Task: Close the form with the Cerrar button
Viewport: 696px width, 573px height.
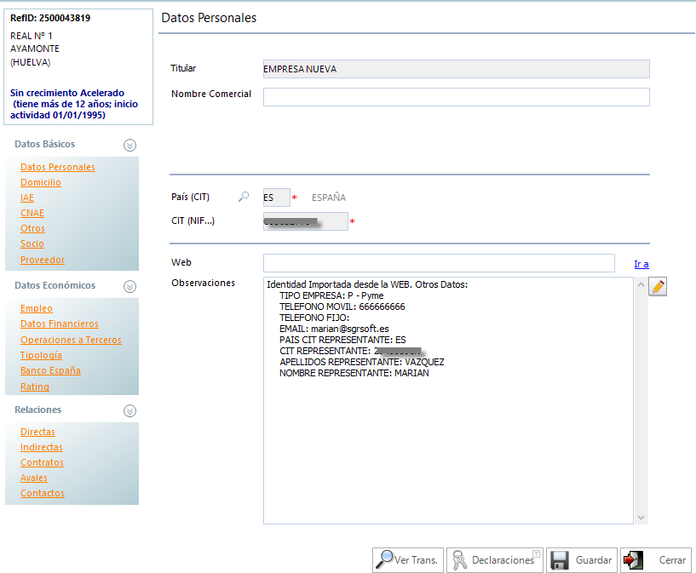Action: tap(655, 560)
